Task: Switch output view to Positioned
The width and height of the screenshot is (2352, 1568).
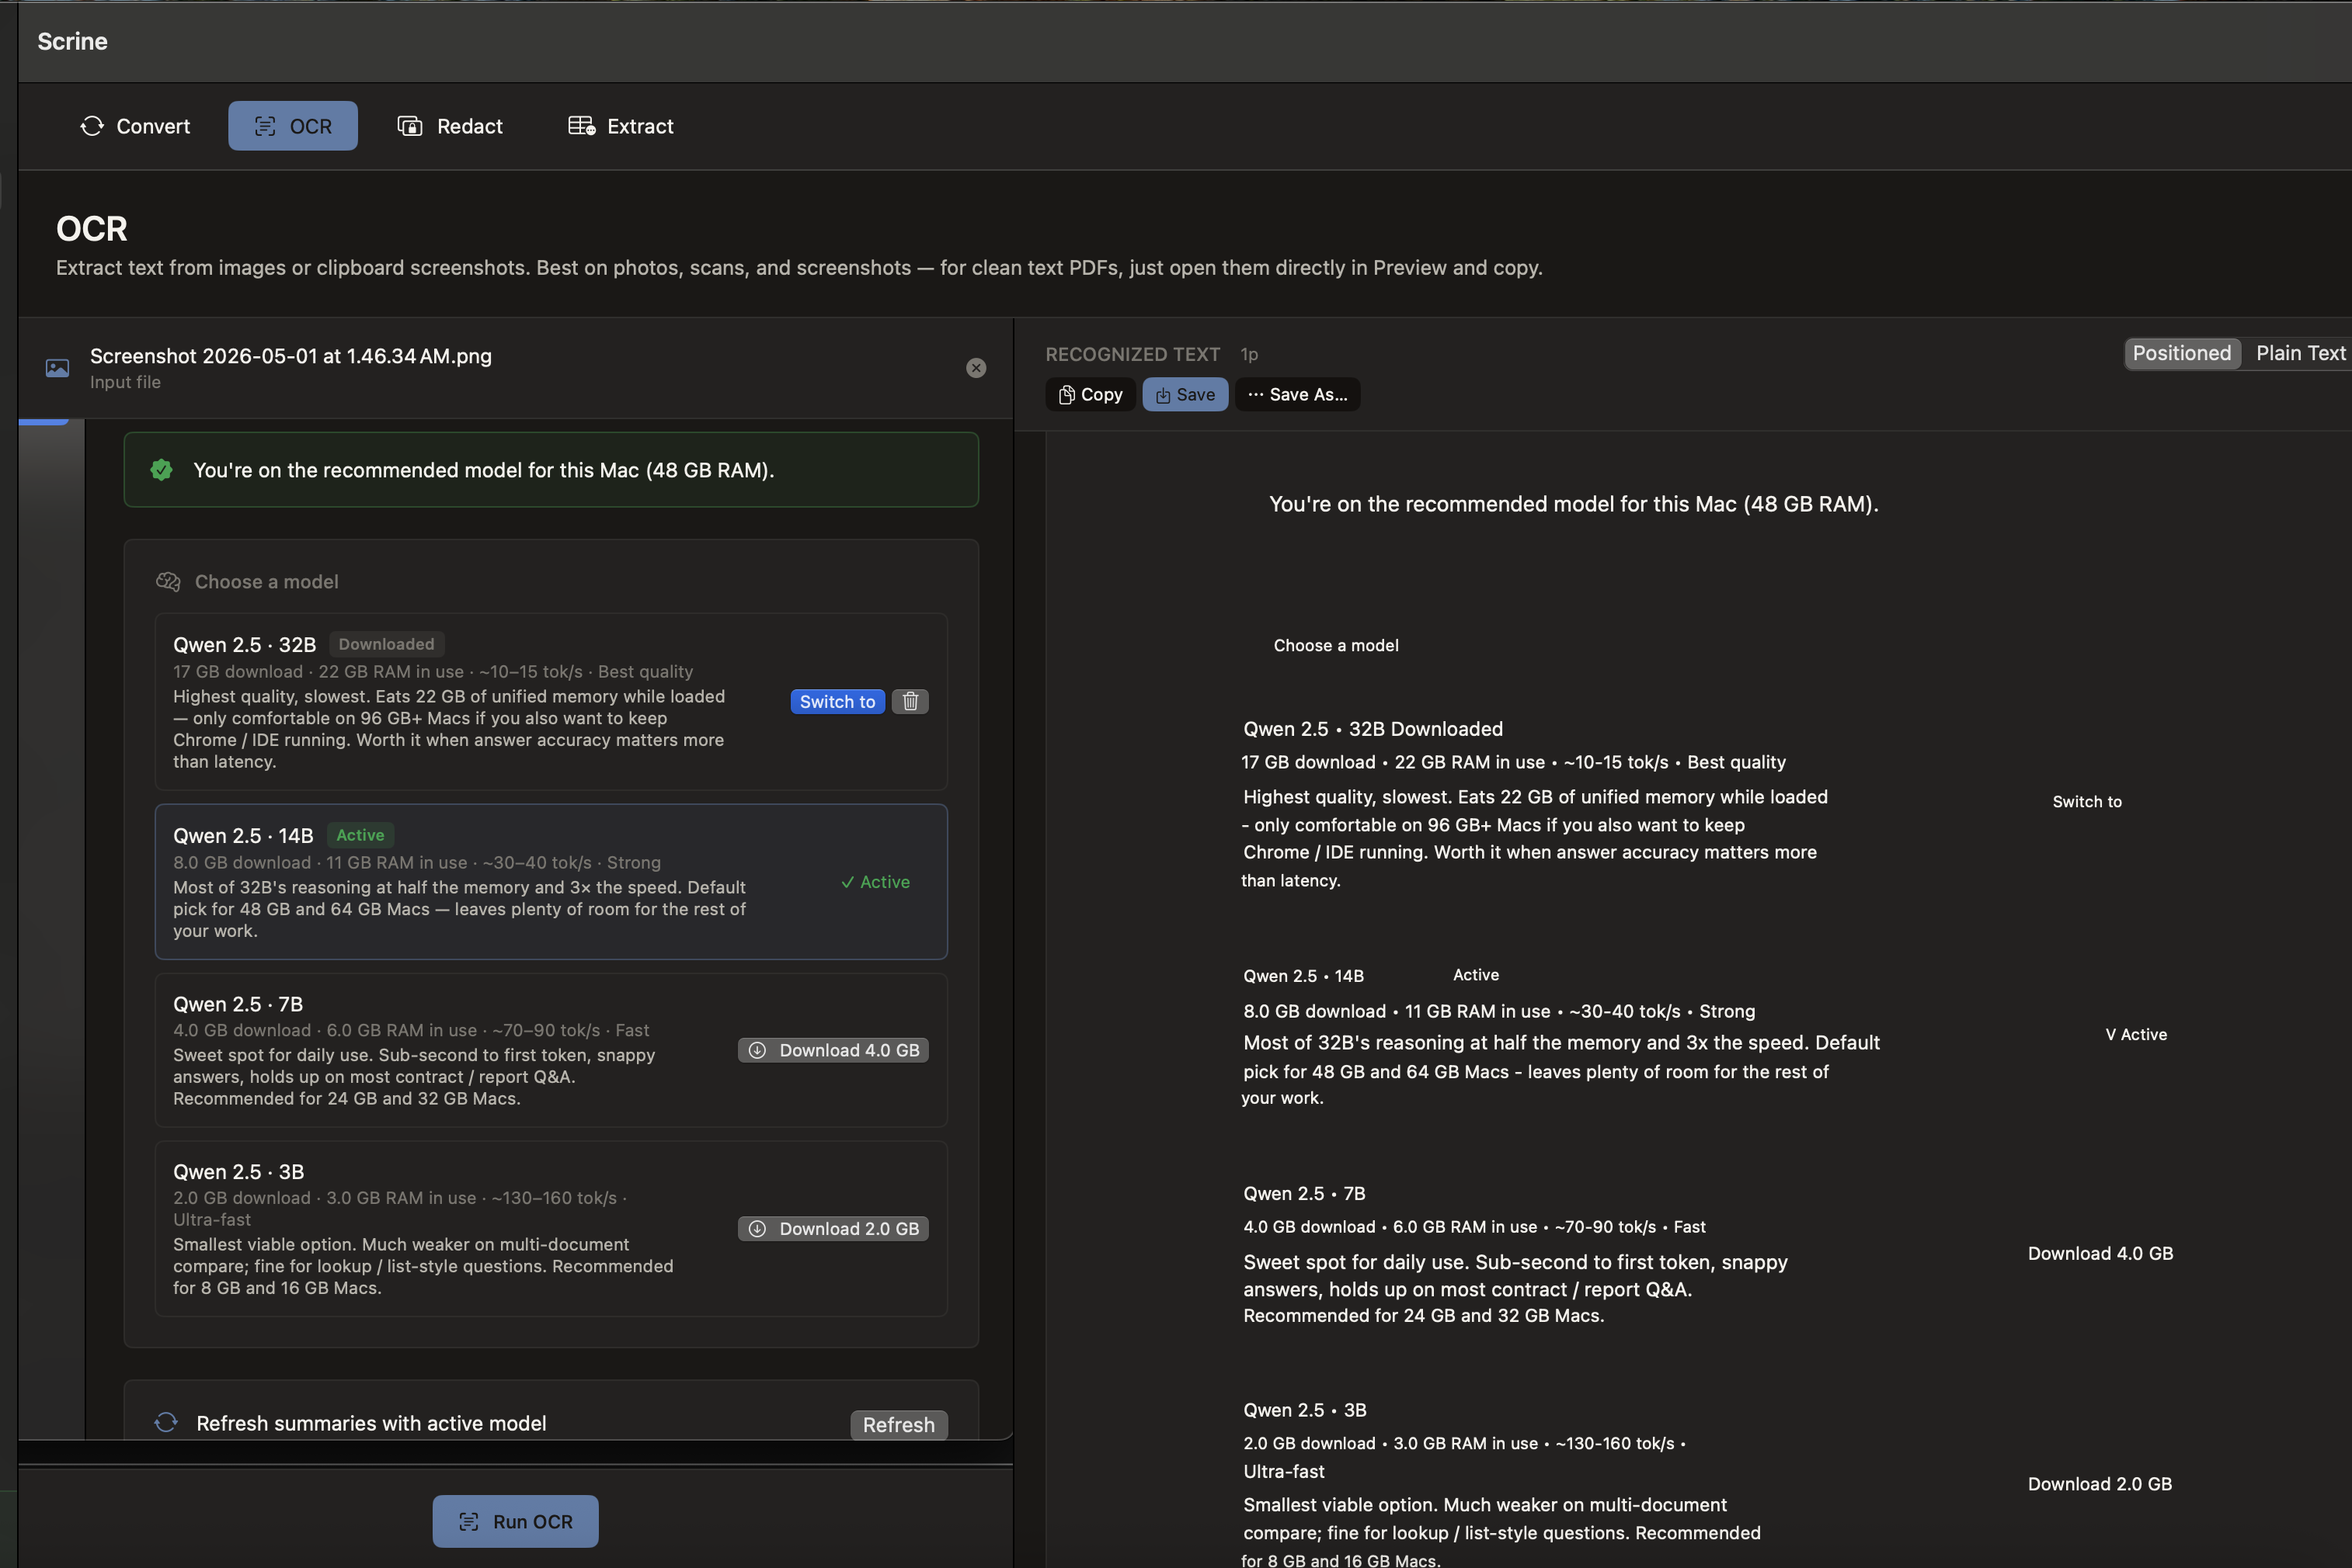Action: (2182, 353)
